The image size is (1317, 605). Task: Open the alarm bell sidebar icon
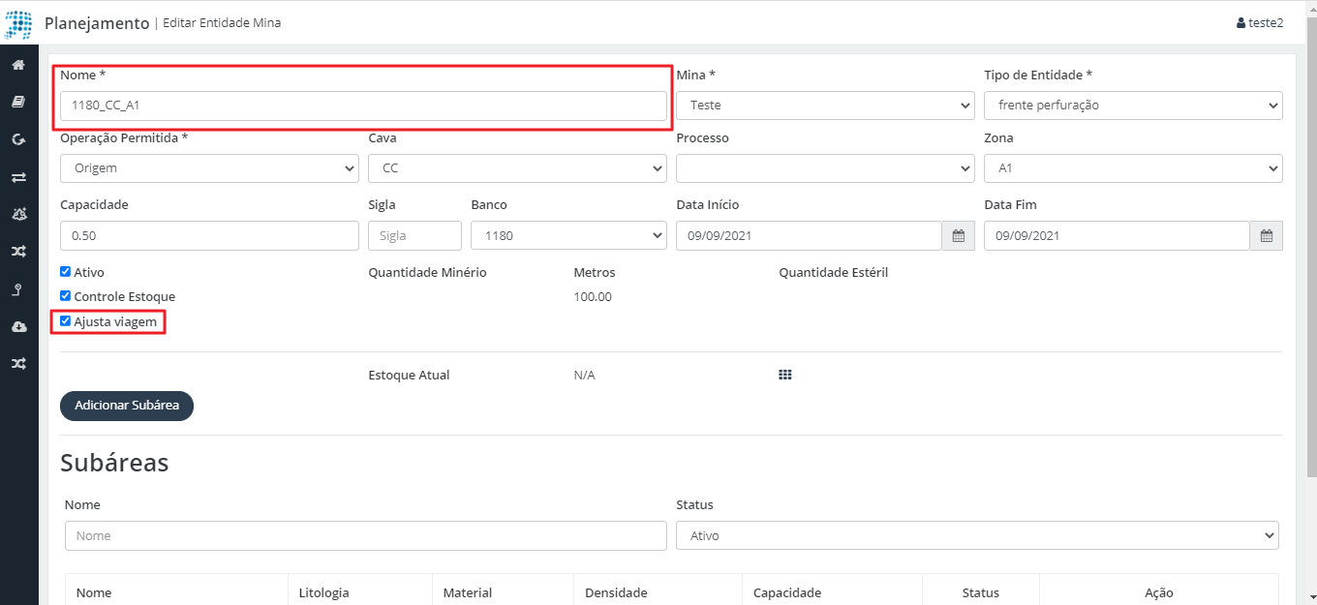pyautogui.click(x=18, y=214)
